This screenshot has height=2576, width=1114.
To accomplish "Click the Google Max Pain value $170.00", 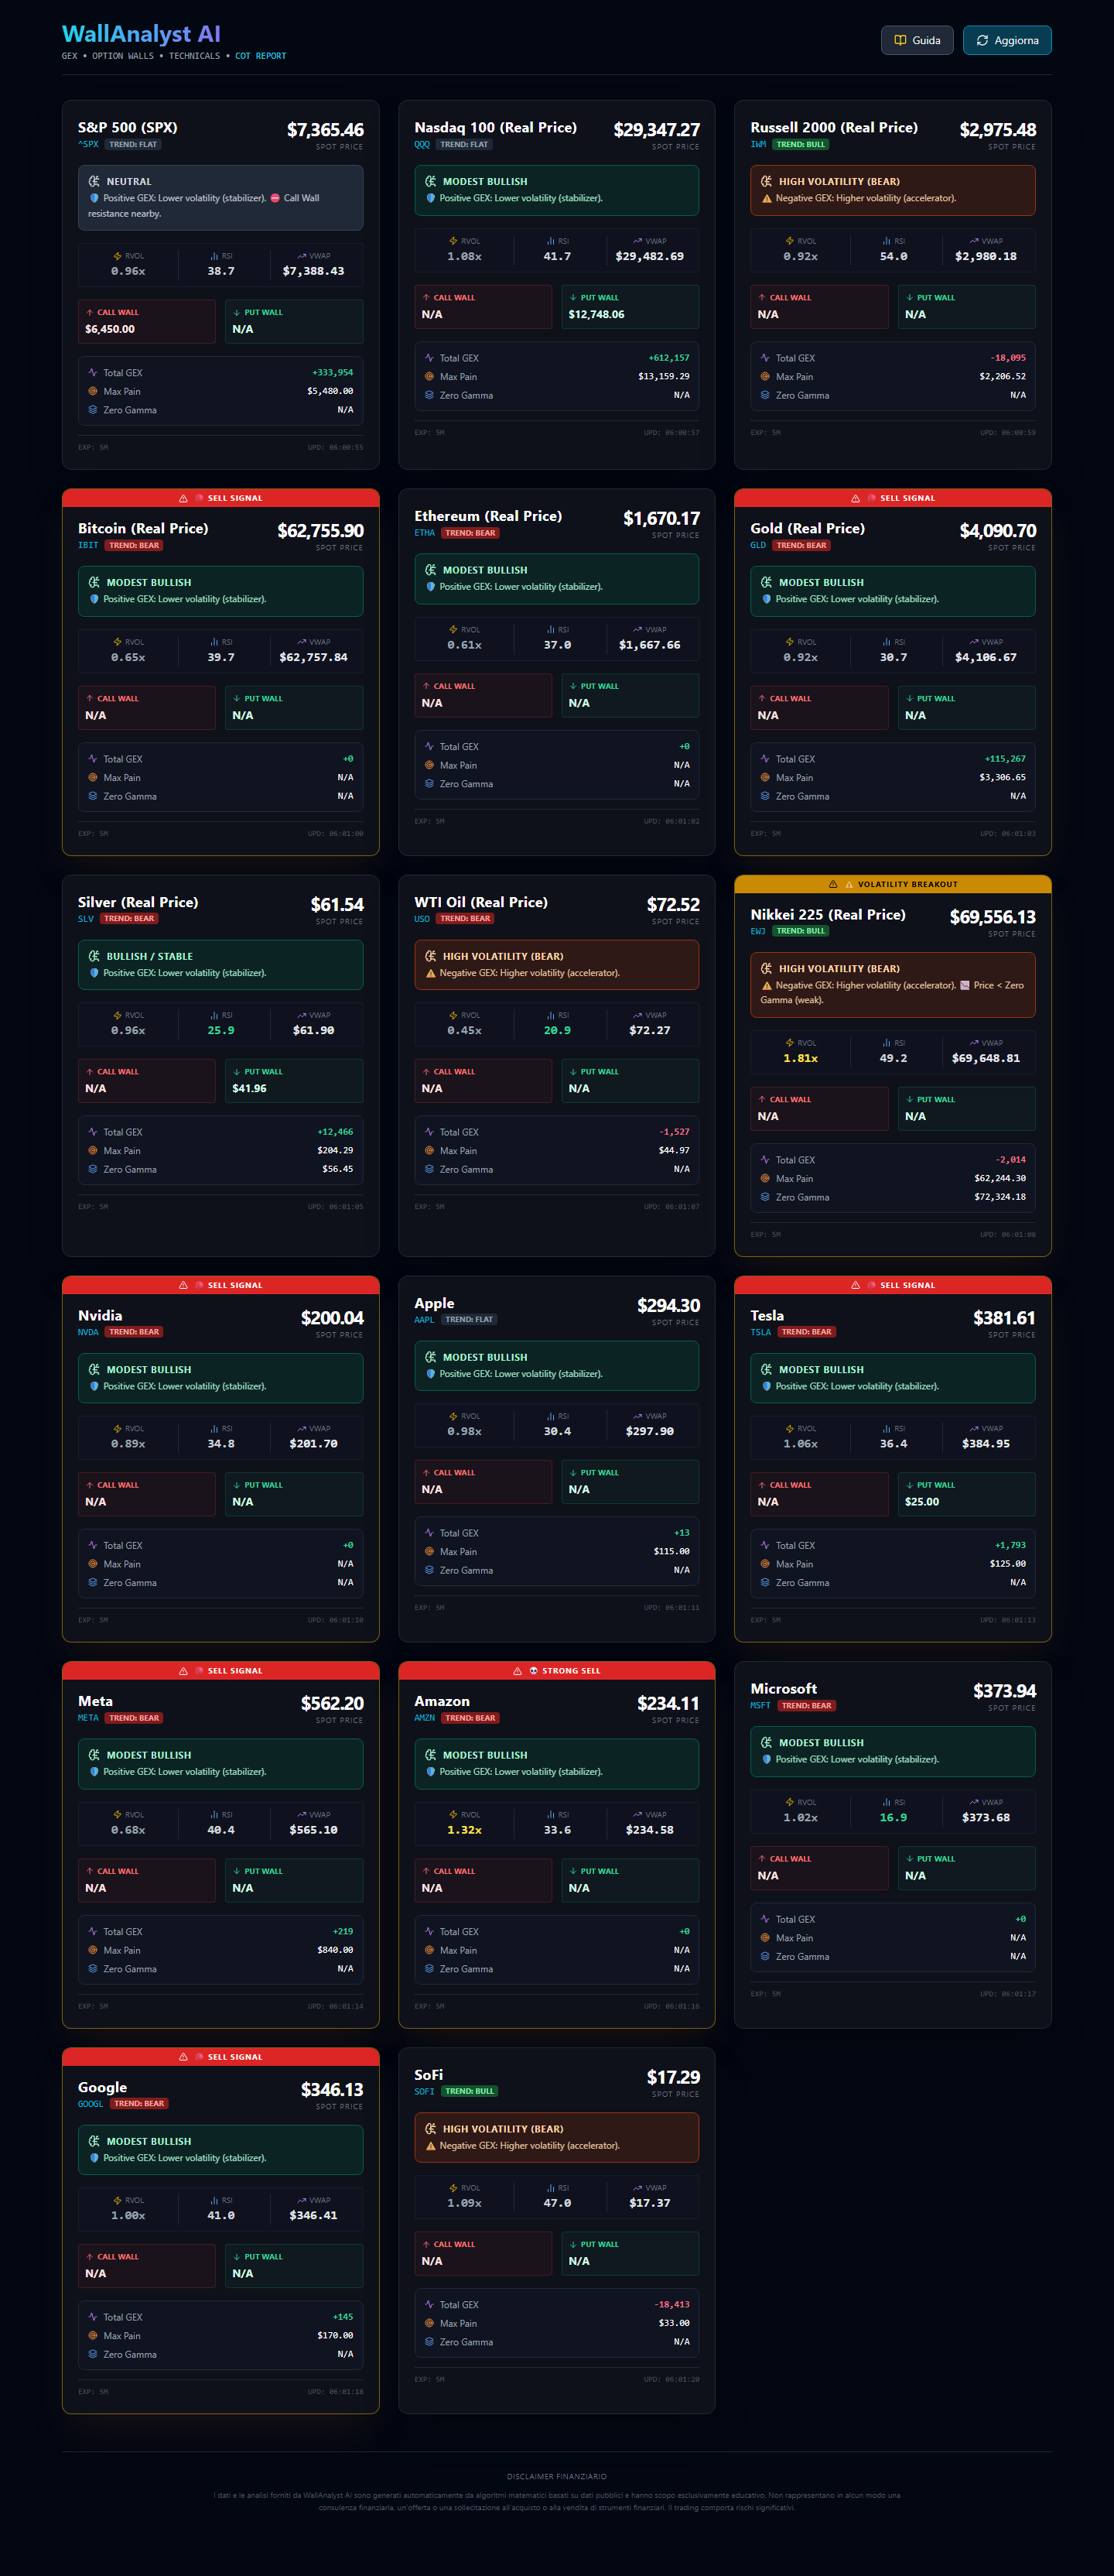I will pos(335,2335).
